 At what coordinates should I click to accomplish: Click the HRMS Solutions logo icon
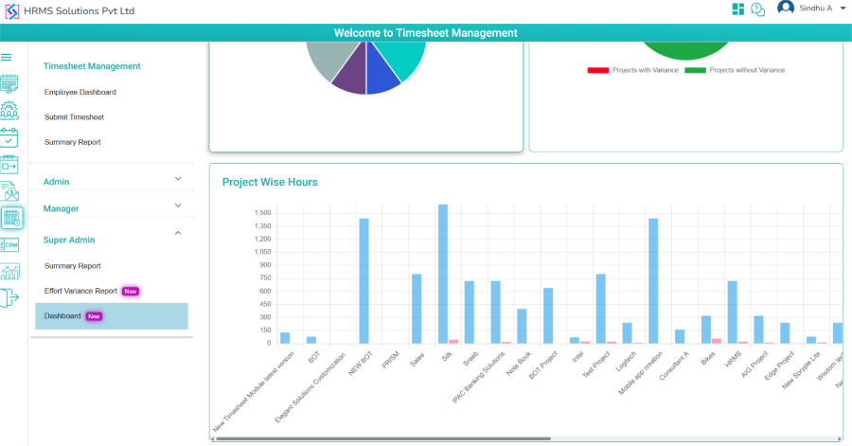(x=11, y=10)
